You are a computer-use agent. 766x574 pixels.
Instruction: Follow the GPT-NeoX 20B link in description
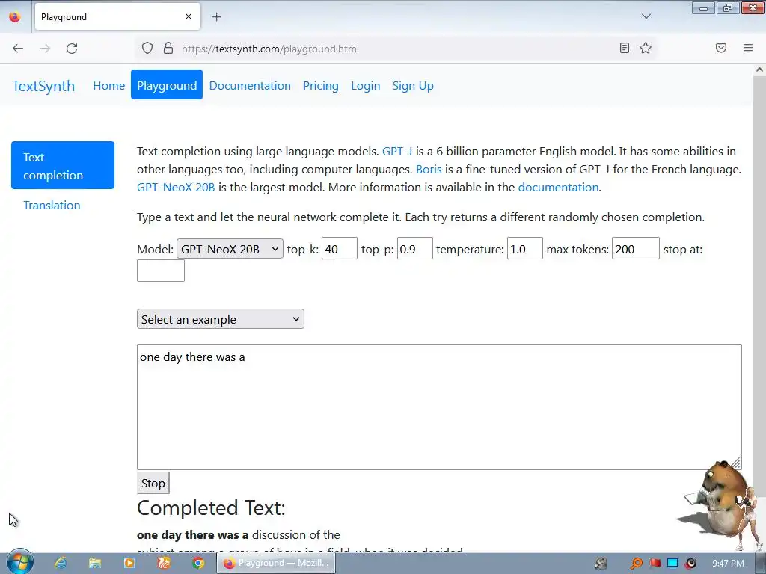coord(176,187)
